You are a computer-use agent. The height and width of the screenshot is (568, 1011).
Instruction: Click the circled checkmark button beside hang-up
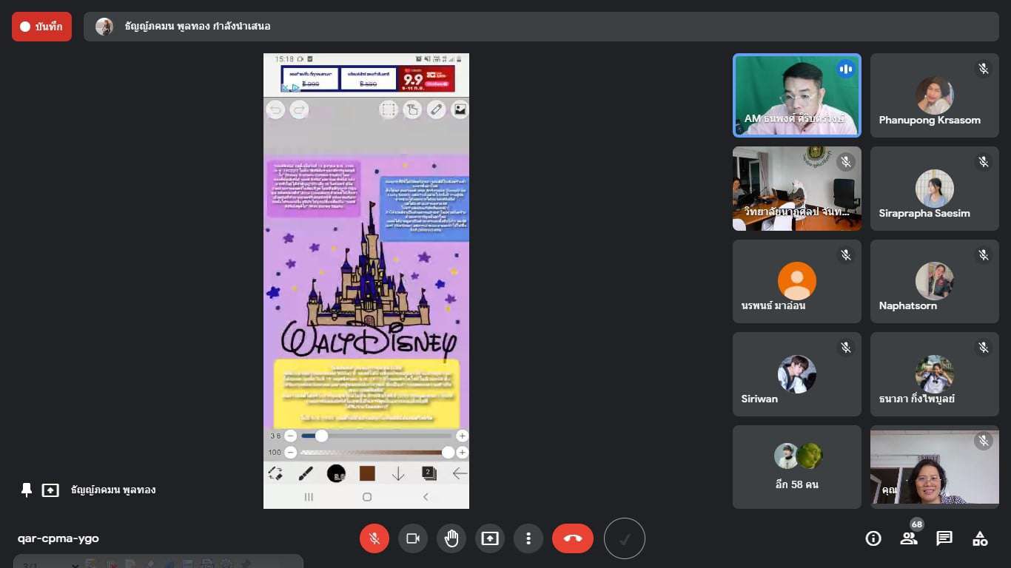624,538
